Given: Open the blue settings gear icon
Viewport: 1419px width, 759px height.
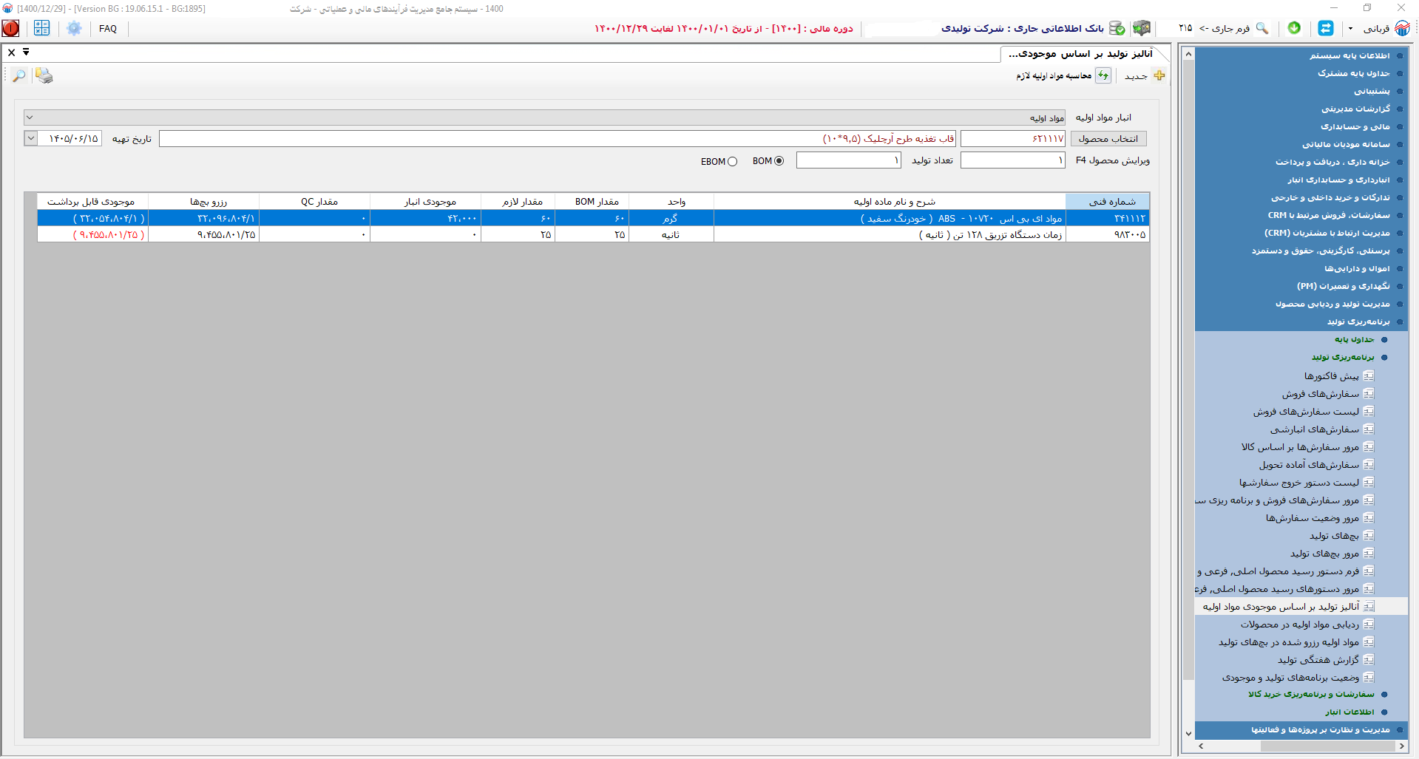Looking at the screenshot, I should coord(74,28).
